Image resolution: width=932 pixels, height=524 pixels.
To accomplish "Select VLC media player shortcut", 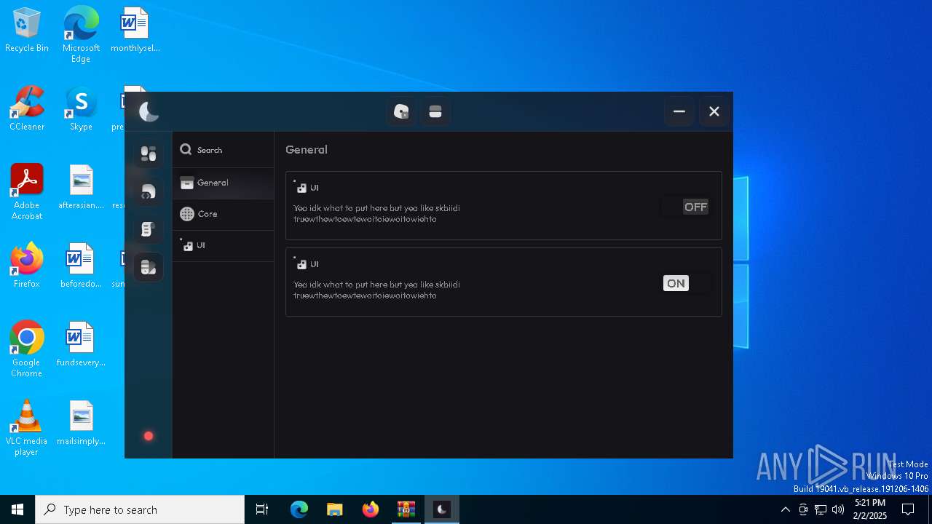I will (27, 428).
